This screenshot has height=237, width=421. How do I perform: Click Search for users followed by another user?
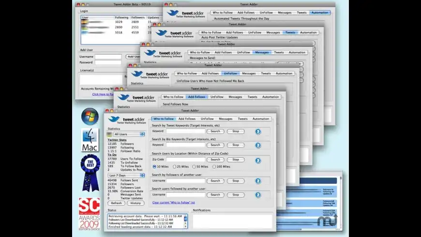click(x=215, y=195)
